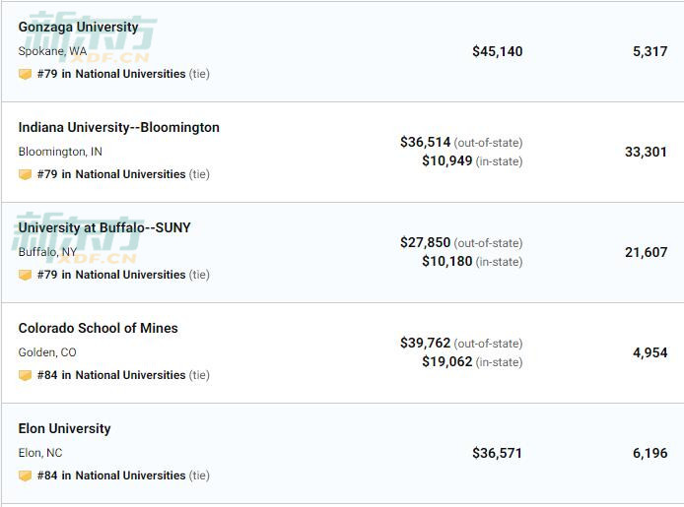Select Indiana's enrollment figure 33,301
684x507 pixels.
click(x=646, y=152)
